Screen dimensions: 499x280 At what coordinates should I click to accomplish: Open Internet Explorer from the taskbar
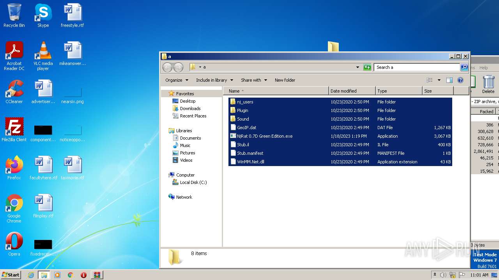pos(31,275)
